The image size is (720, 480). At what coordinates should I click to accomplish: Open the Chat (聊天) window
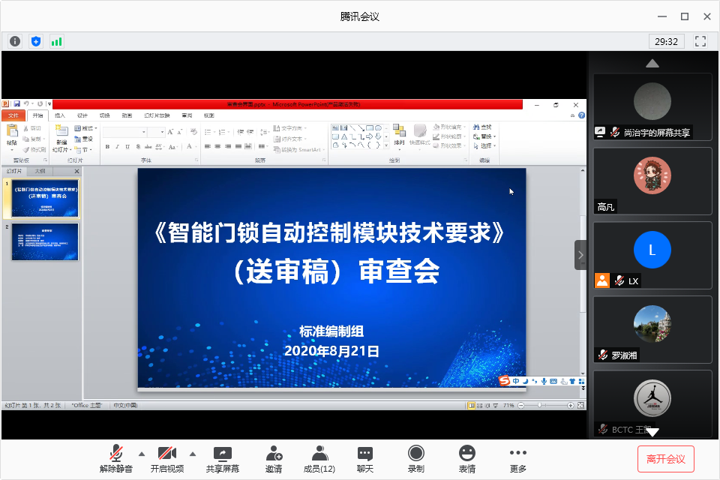(365, 459)
